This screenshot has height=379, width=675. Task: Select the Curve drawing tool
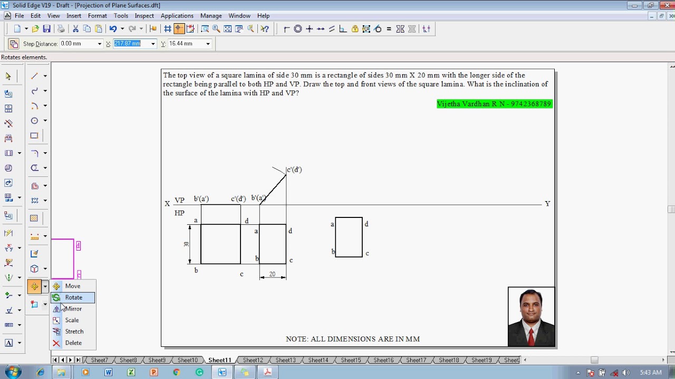pyautogui.click(x=34, y=91)
